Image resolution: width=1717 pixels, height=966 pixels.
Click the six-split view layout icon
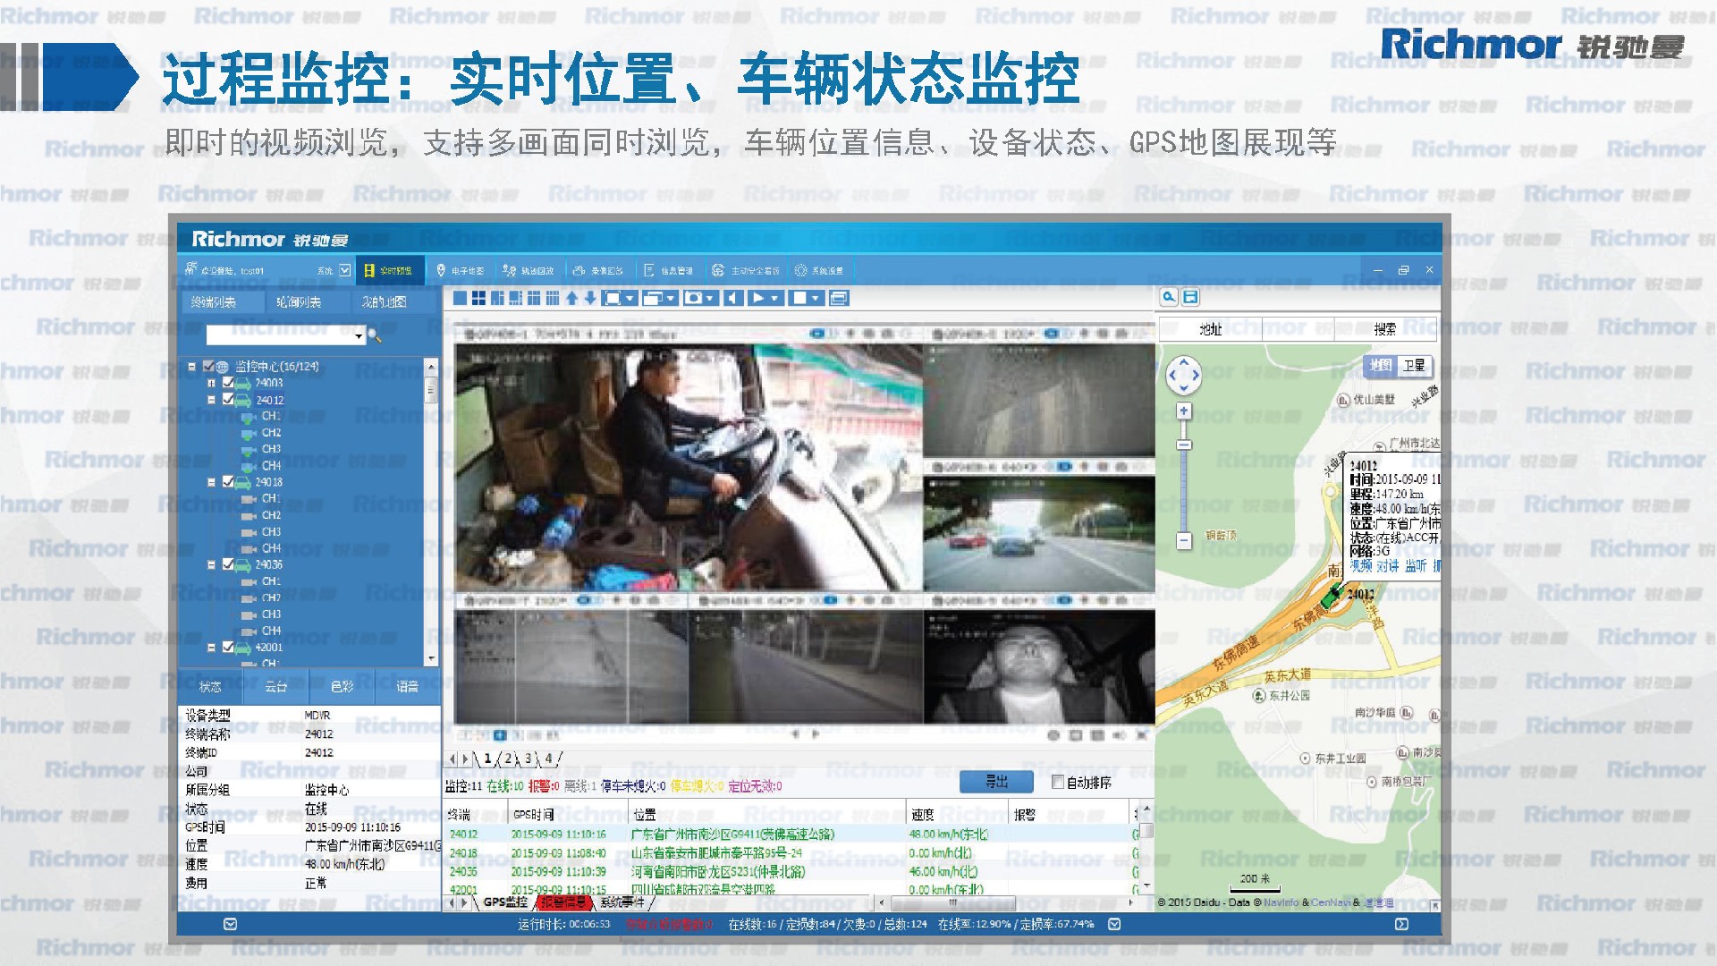pyautogui.click(x=497, y=298)
